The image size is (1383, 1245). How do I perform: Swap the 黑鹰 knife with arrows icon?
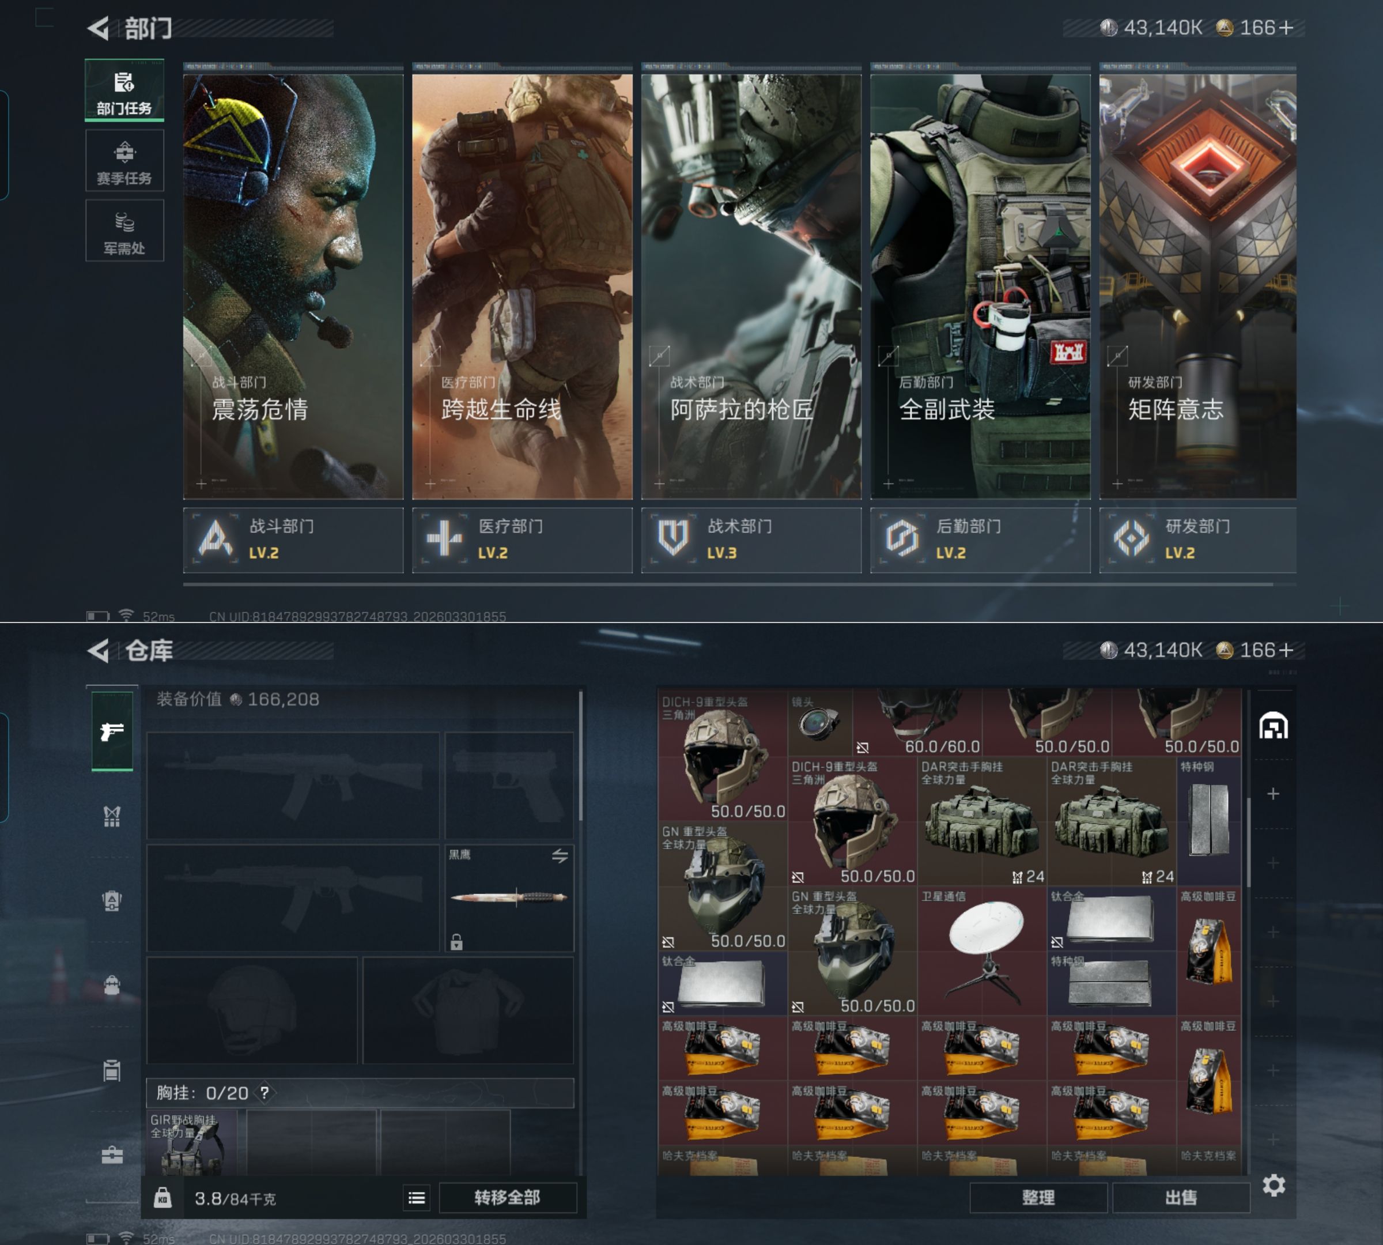pos(560,856)
